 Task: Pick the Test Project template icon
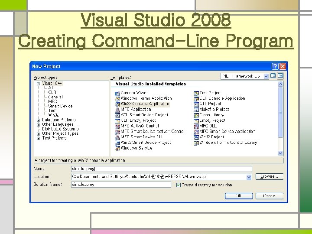pos(196,93)
